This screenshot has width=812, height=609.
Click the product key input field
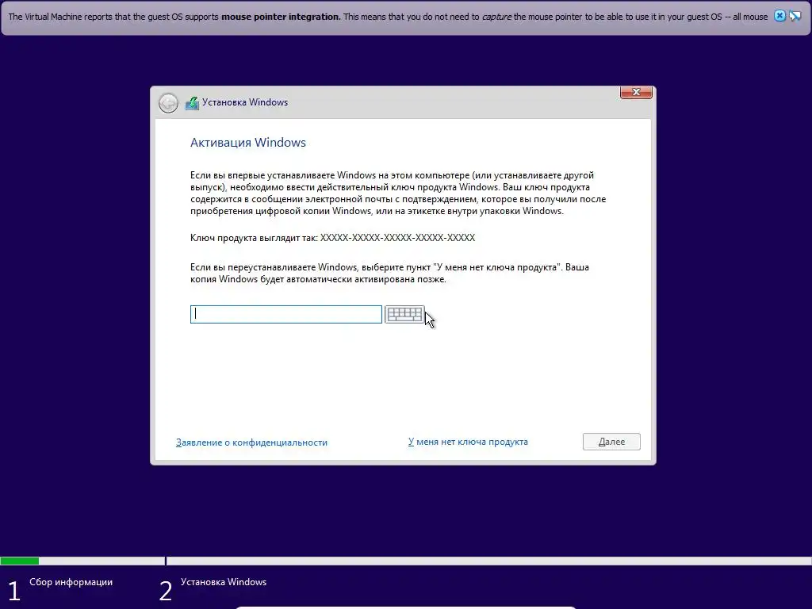click(285, 314)
